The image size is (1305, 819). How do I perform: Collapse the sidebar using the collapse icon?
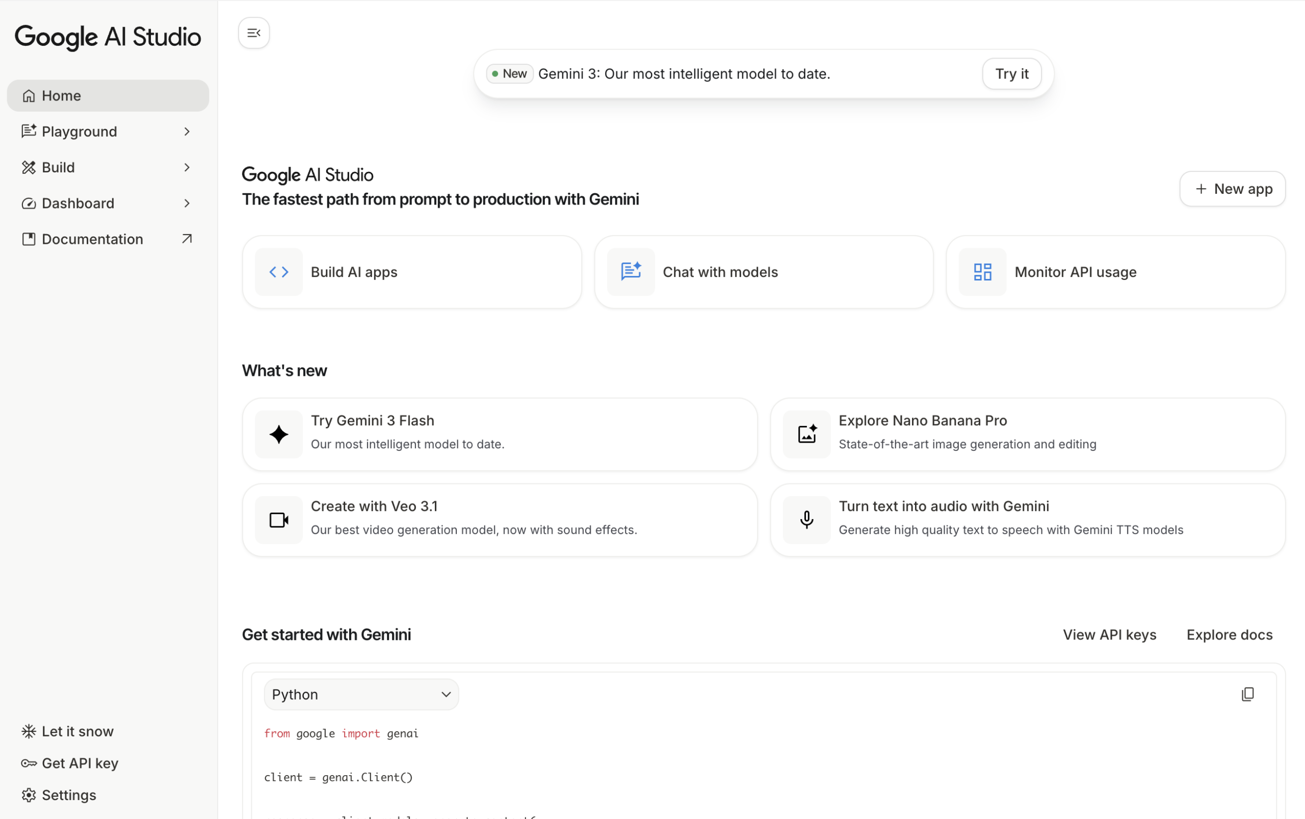[x=253, y=33]
